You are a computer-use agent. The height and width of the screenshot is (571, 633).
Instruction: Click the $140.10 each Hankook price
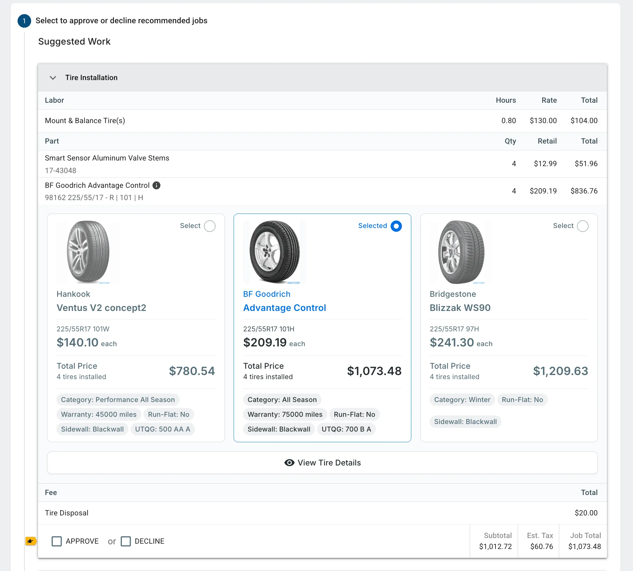point(87,342)
